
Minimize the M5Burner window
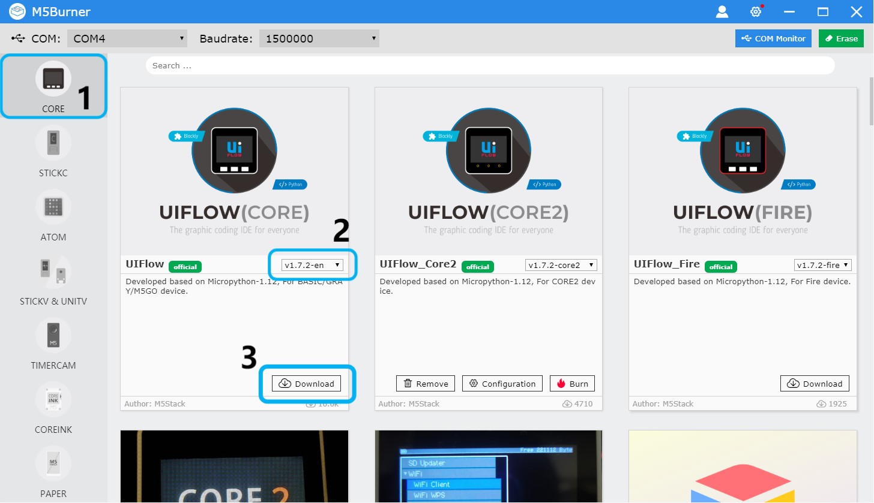(x=789, y=12)
